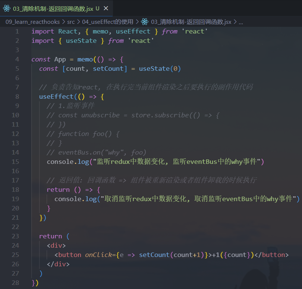Image resolution: width=302 pixels, height=289 pixels.
Task: Click the closing '</div>' tag on line 26
Action: coord(58,264)
